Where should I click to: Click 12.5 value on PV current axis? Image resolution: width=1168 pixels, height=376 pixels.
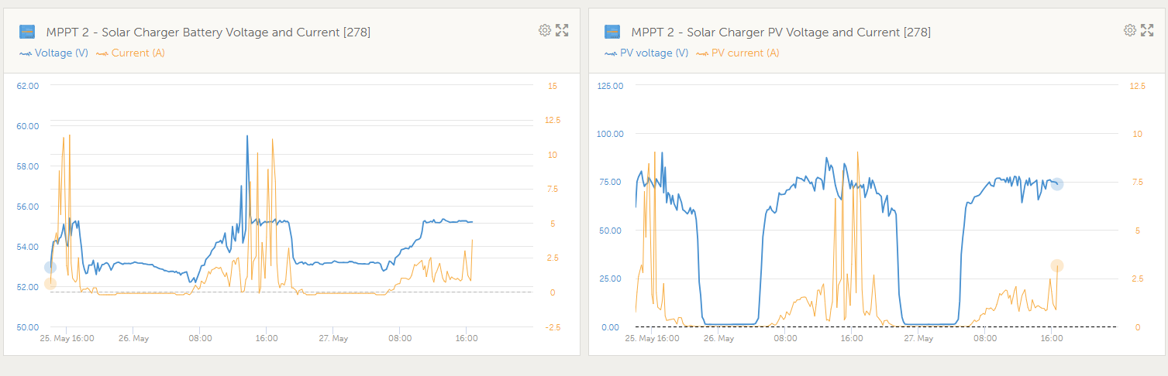(x=1138, y=86)
